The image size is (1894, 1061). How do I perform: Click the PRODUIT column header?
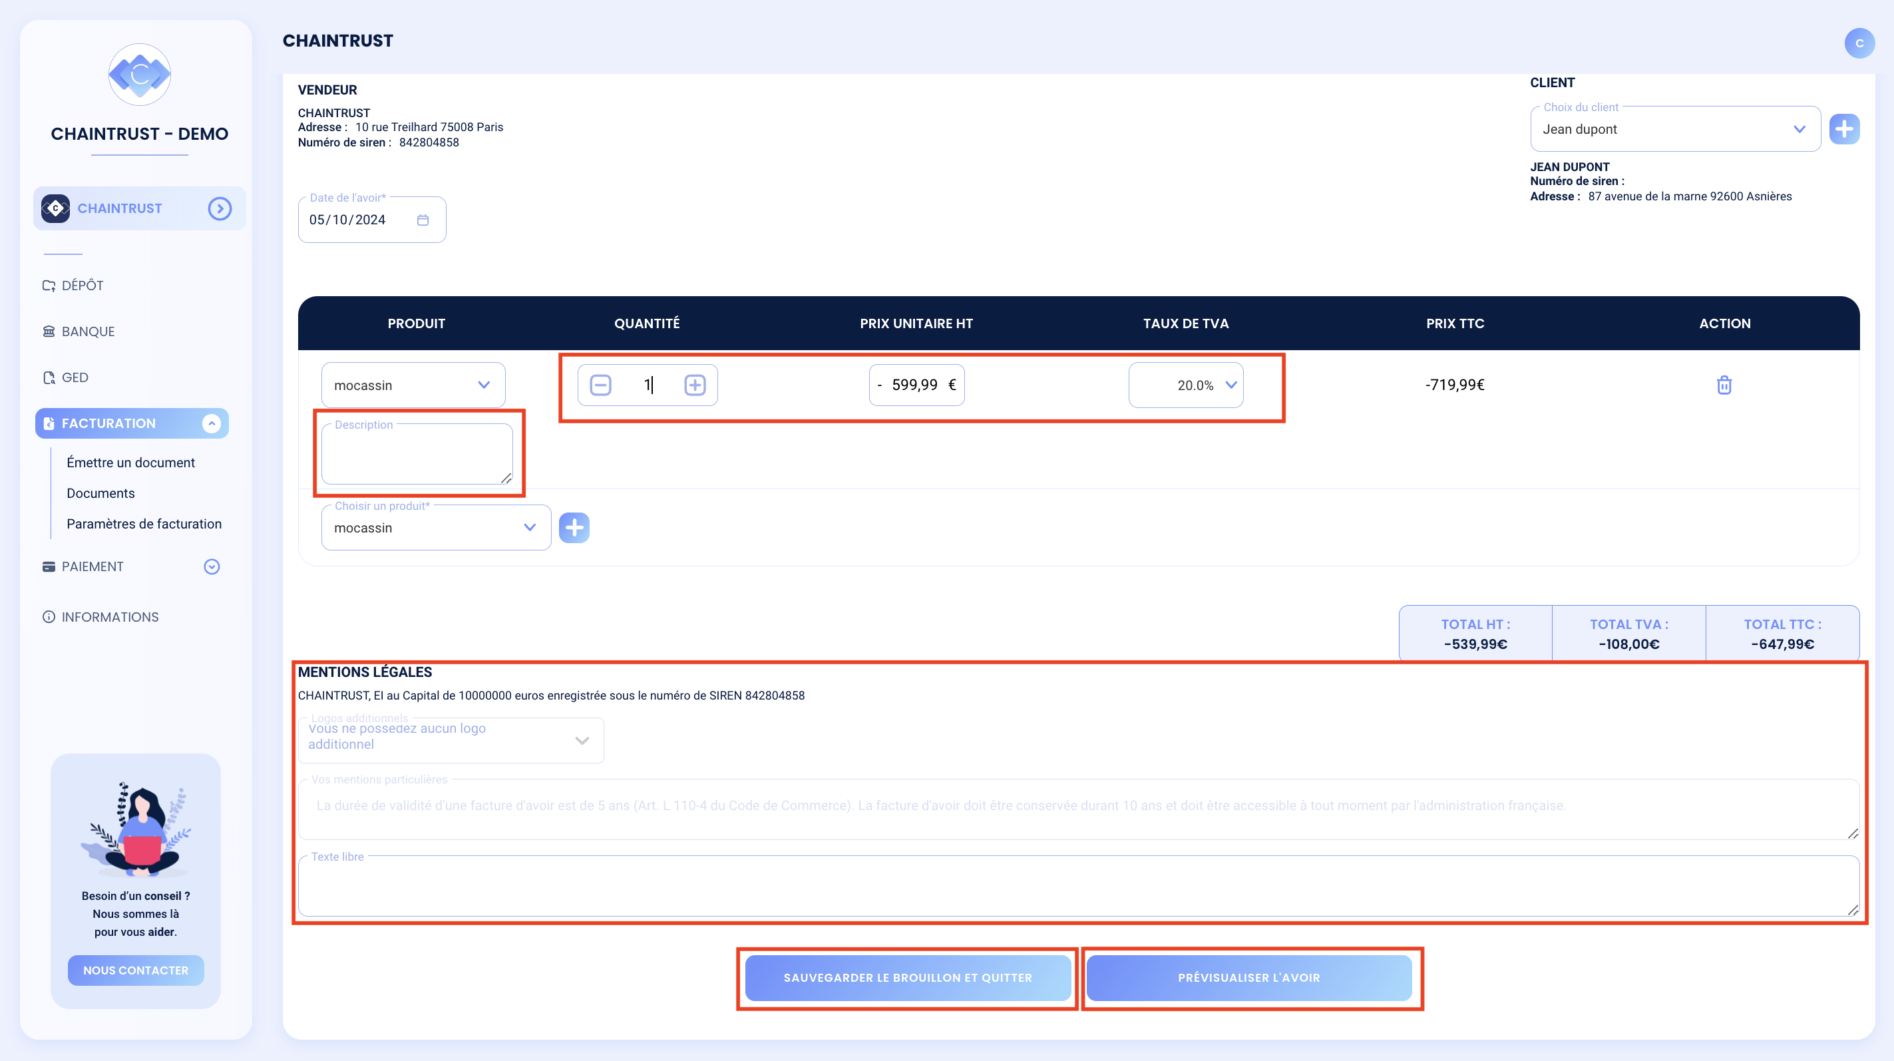tap(416, 323)
